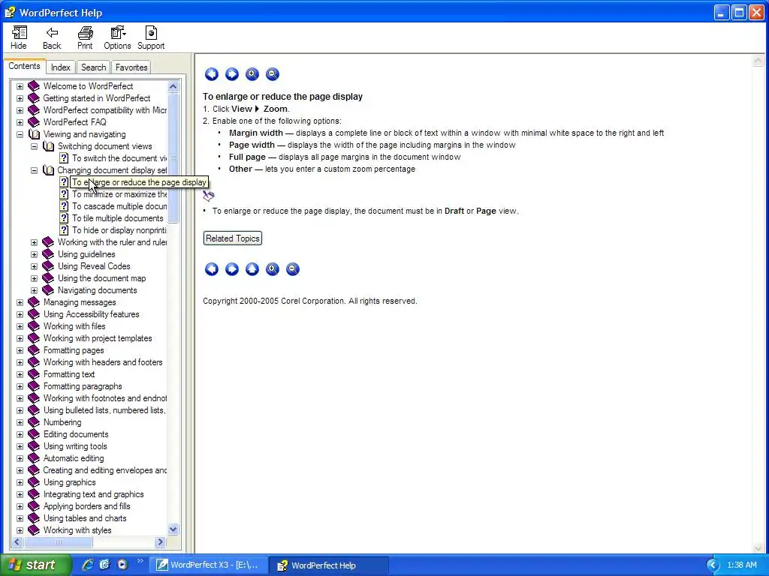This screenshot has width=769, height=576.
Task: Click the bottom previous-topic arrow icon
Action: (x=211, y=269)
